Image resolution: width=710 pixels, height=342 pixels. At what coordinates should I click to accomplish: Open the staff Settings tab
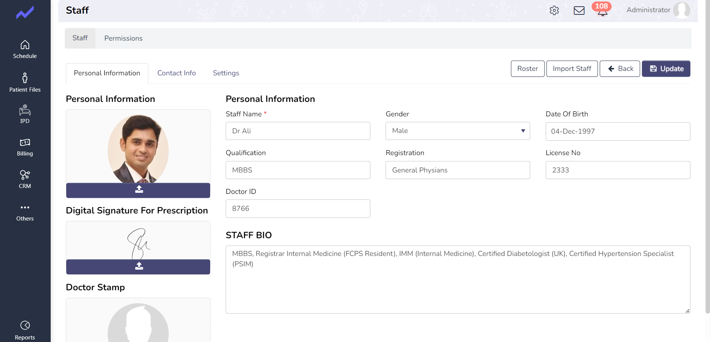226,73
